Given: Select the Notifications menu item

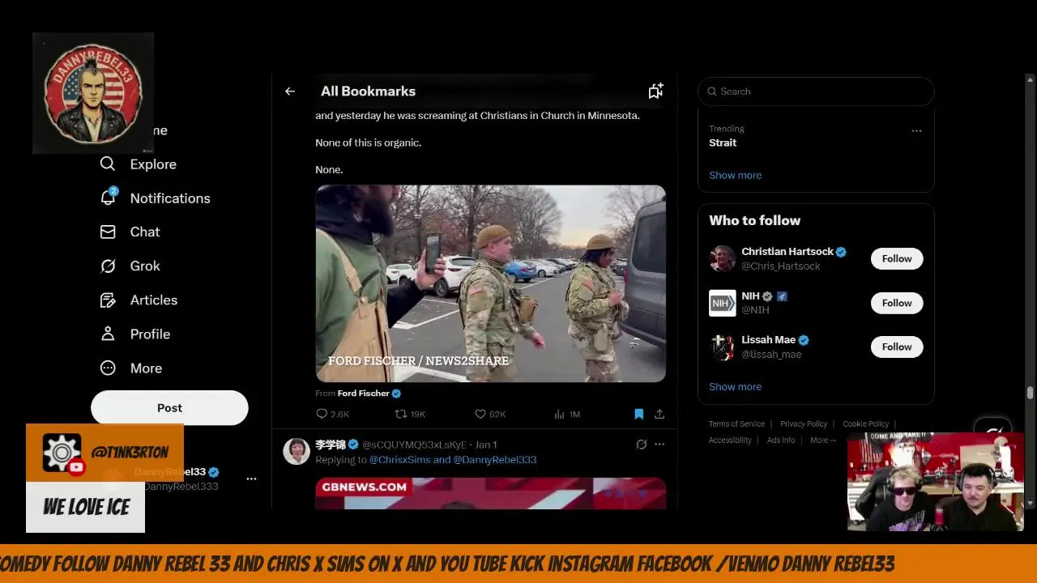Looking at the screenshot, I should pos(170,198).
